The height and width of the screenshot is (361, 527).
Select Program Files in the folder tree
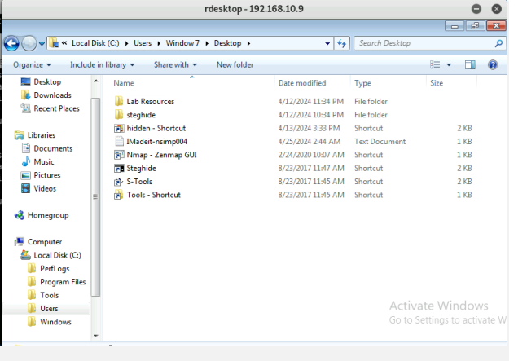pyautogui.click(x=62, y=282)
